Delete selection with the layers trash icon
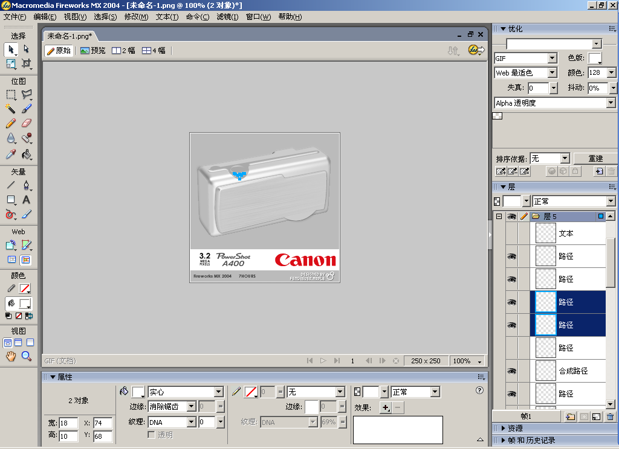The height and width of the screenshot is (449, 619). tap(611, 416)
